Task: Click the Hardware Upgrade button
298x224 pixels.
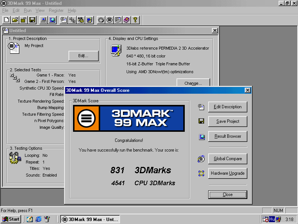Action: pyautogui.click(x=228, y=173)
